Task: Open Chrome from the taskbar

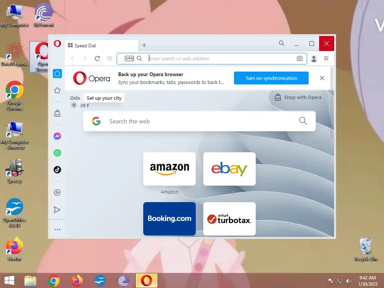Action: pos(54,280)
